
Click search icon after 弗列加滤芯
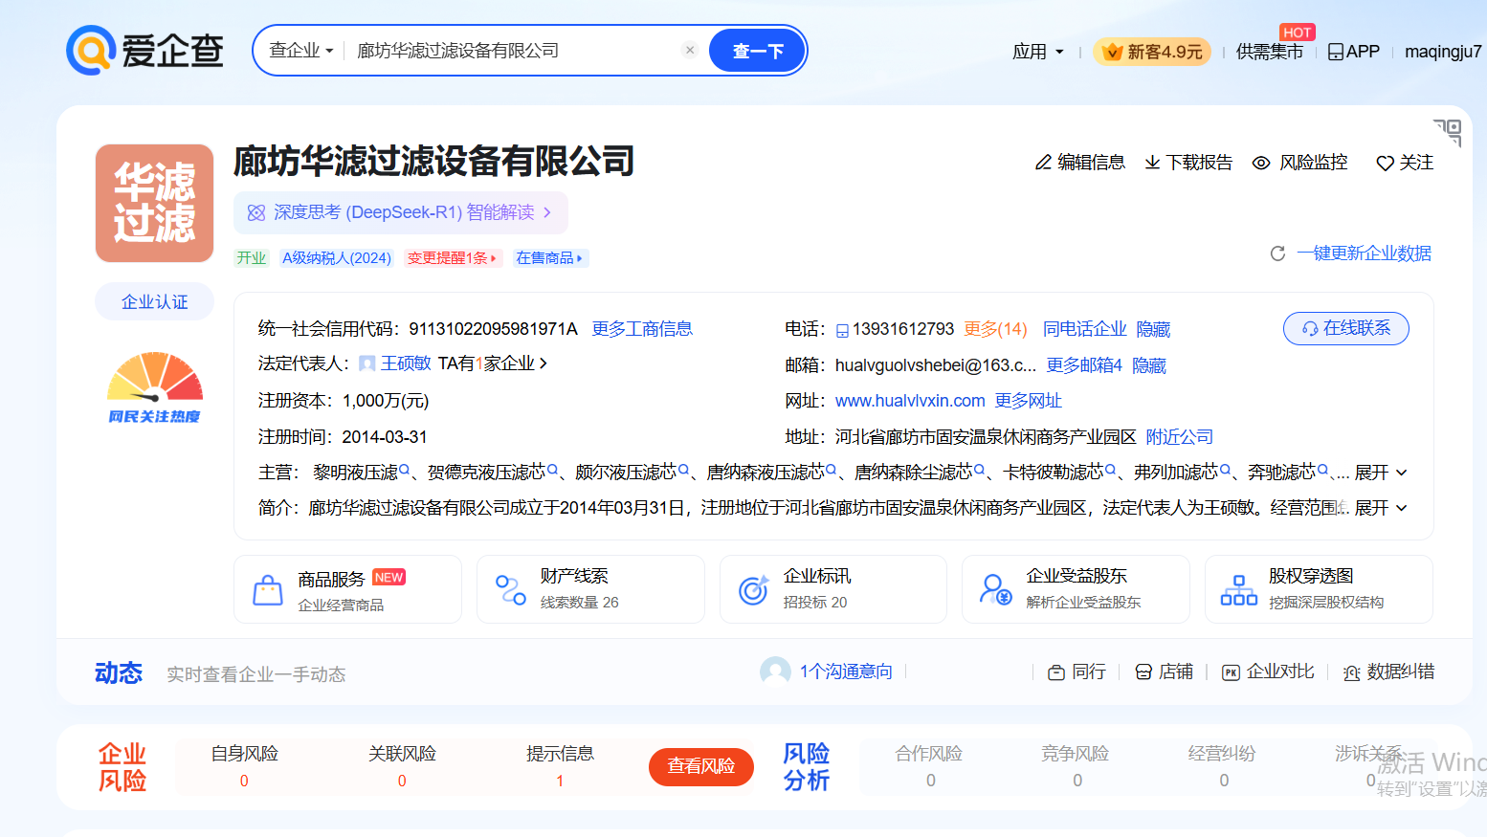1225,471
